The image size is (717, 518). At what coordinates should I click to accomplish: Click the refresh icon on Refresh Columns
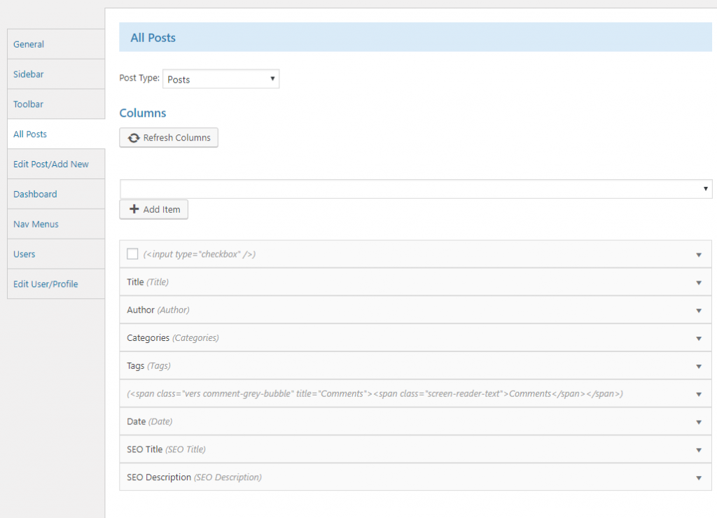coord(134,138)
